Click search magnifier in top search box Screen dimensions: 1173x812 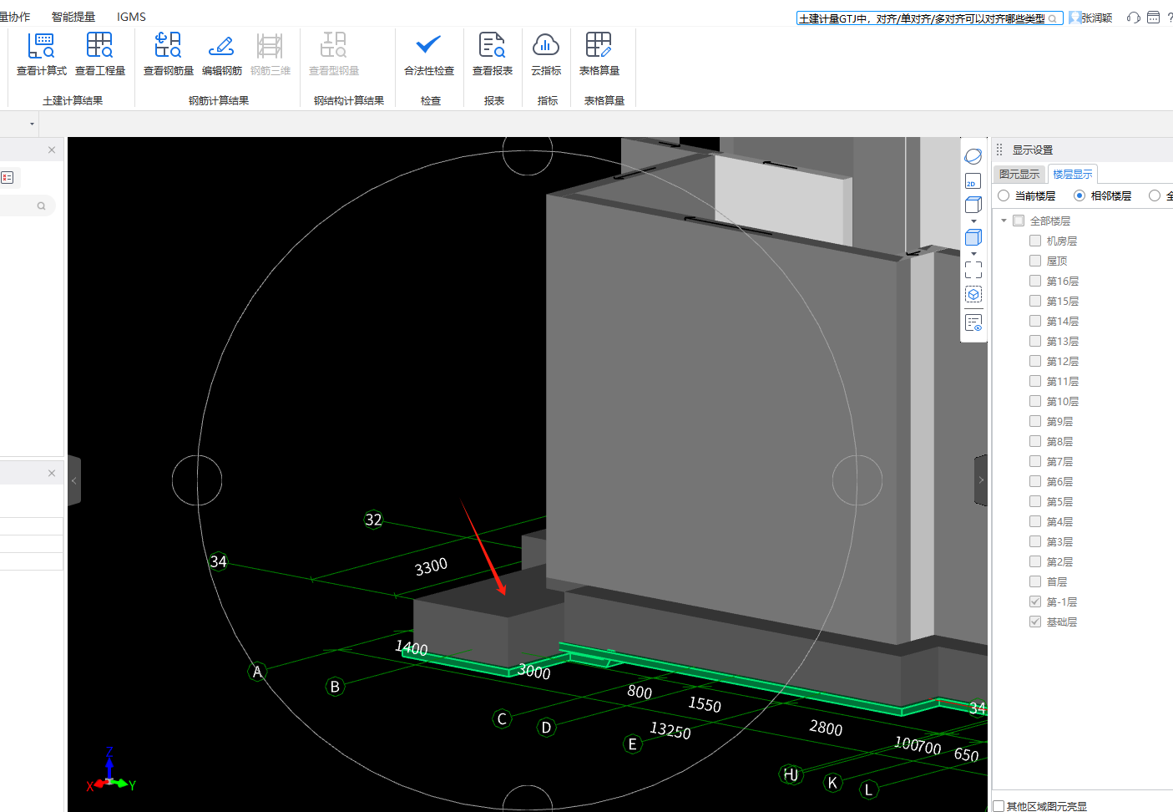tap(1054, 18)
